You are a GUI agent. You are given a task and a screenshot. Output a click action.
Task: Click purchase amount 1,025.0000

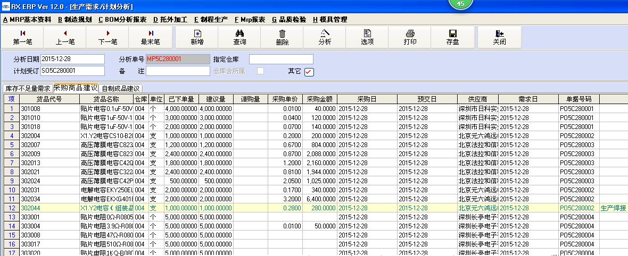(321, 181)
